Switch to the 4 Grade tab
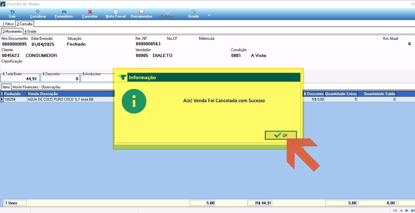 click(x=30, y=31)
